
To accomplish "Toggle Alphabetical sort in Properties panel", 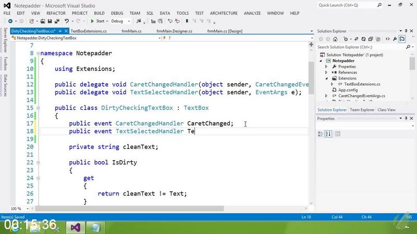I will [328, 134].
